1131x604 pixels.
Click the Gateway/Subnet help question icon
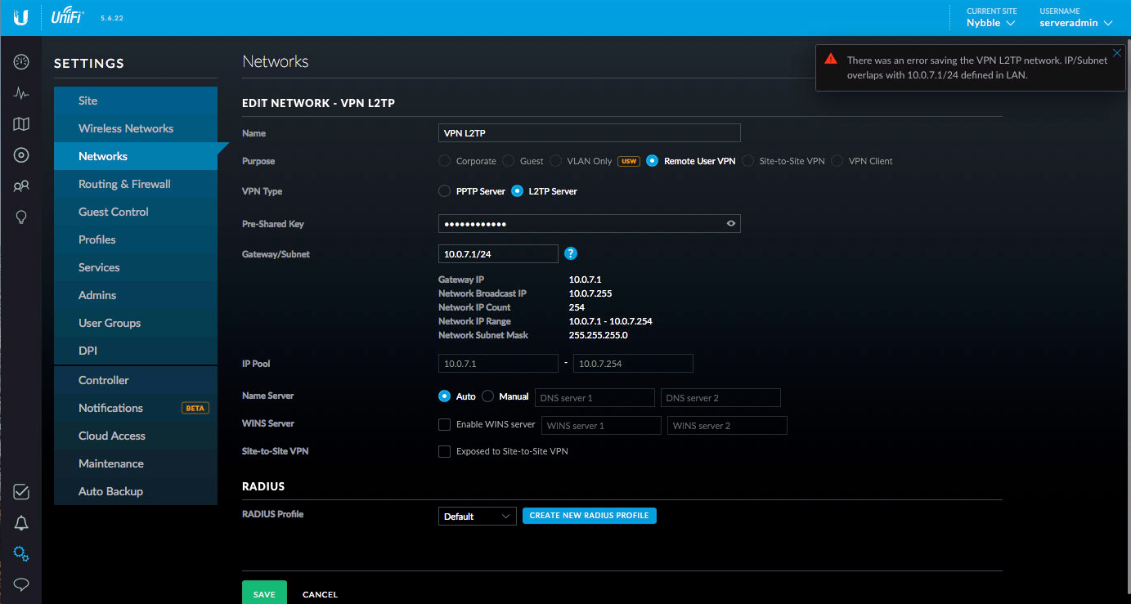tap(571, 254)
